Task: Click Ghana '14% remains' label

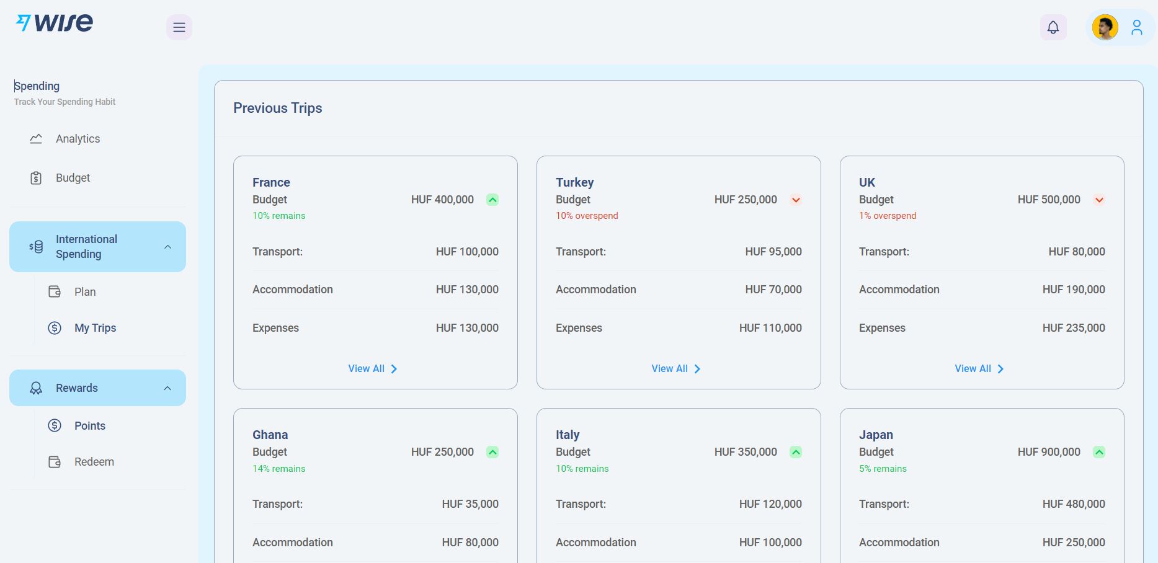Action: (279, 469)
